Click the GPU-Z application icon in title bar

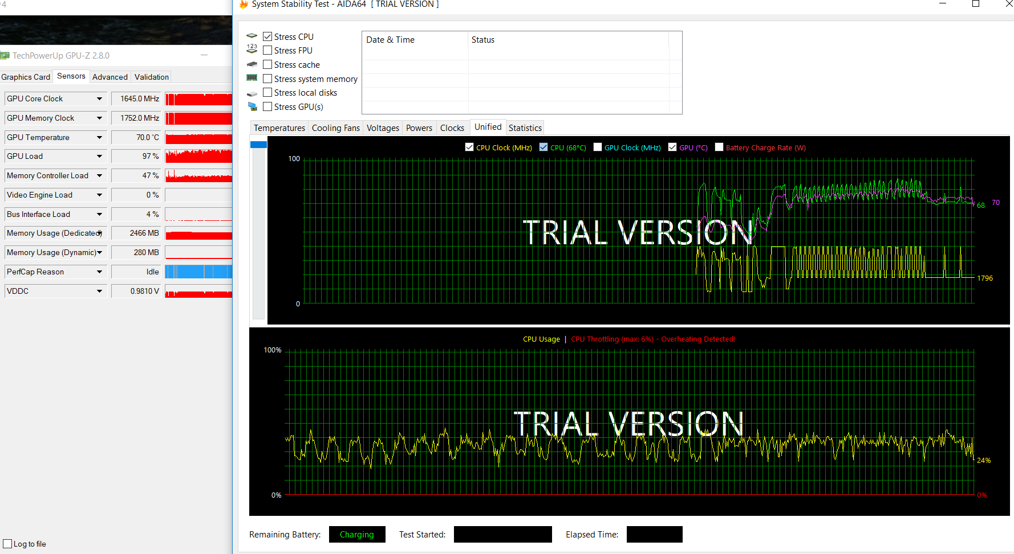point(5,56)
